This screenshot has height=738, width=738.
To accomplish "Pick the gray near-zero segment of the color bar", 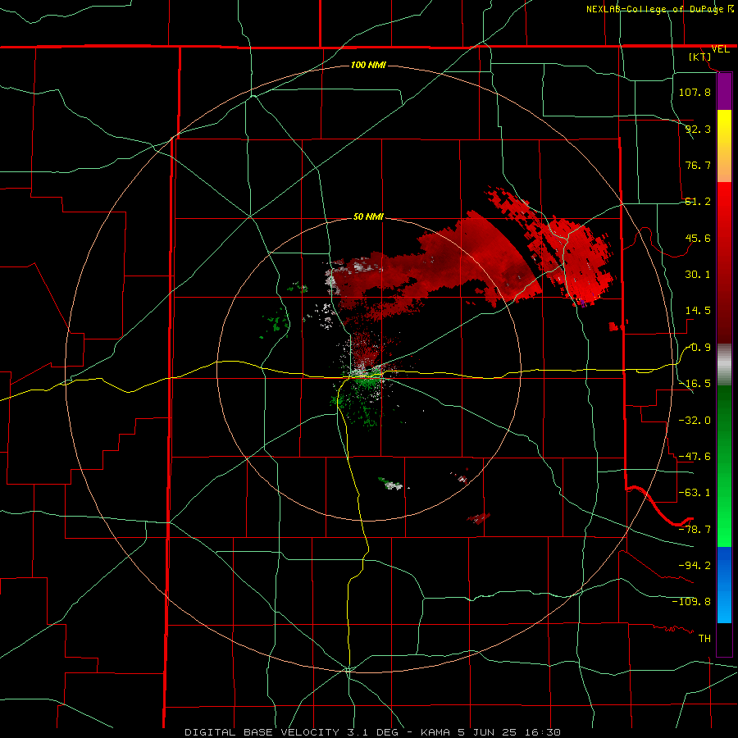I will pos(724,365).
